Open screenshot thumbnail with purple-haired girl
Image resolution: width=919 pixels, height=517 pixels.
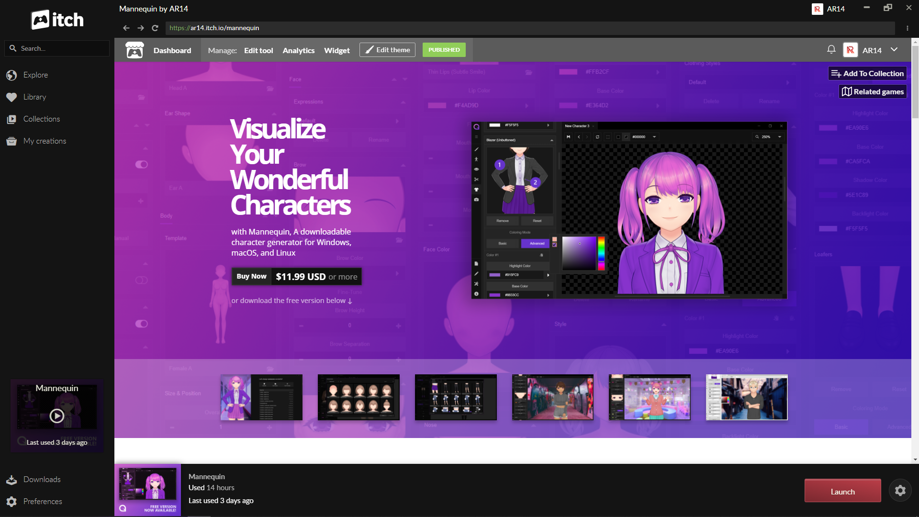tap(261, 397)
